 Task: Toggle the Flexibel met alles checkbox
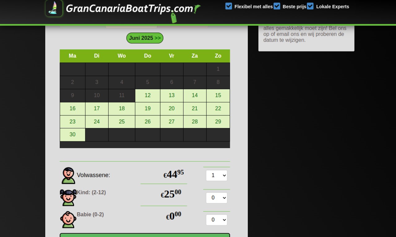click(229, 6)
